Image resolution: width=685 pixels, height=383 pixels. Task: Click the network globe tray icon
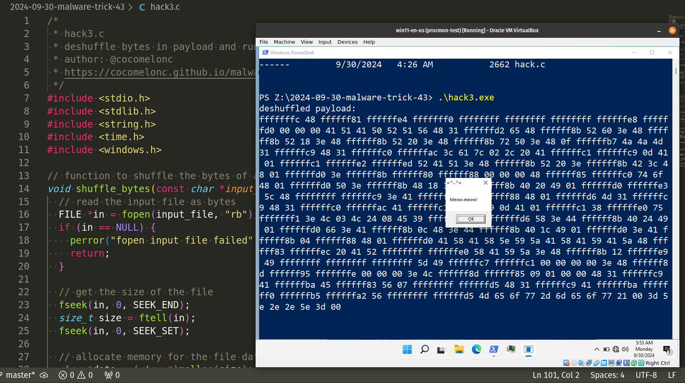(616, 349)
